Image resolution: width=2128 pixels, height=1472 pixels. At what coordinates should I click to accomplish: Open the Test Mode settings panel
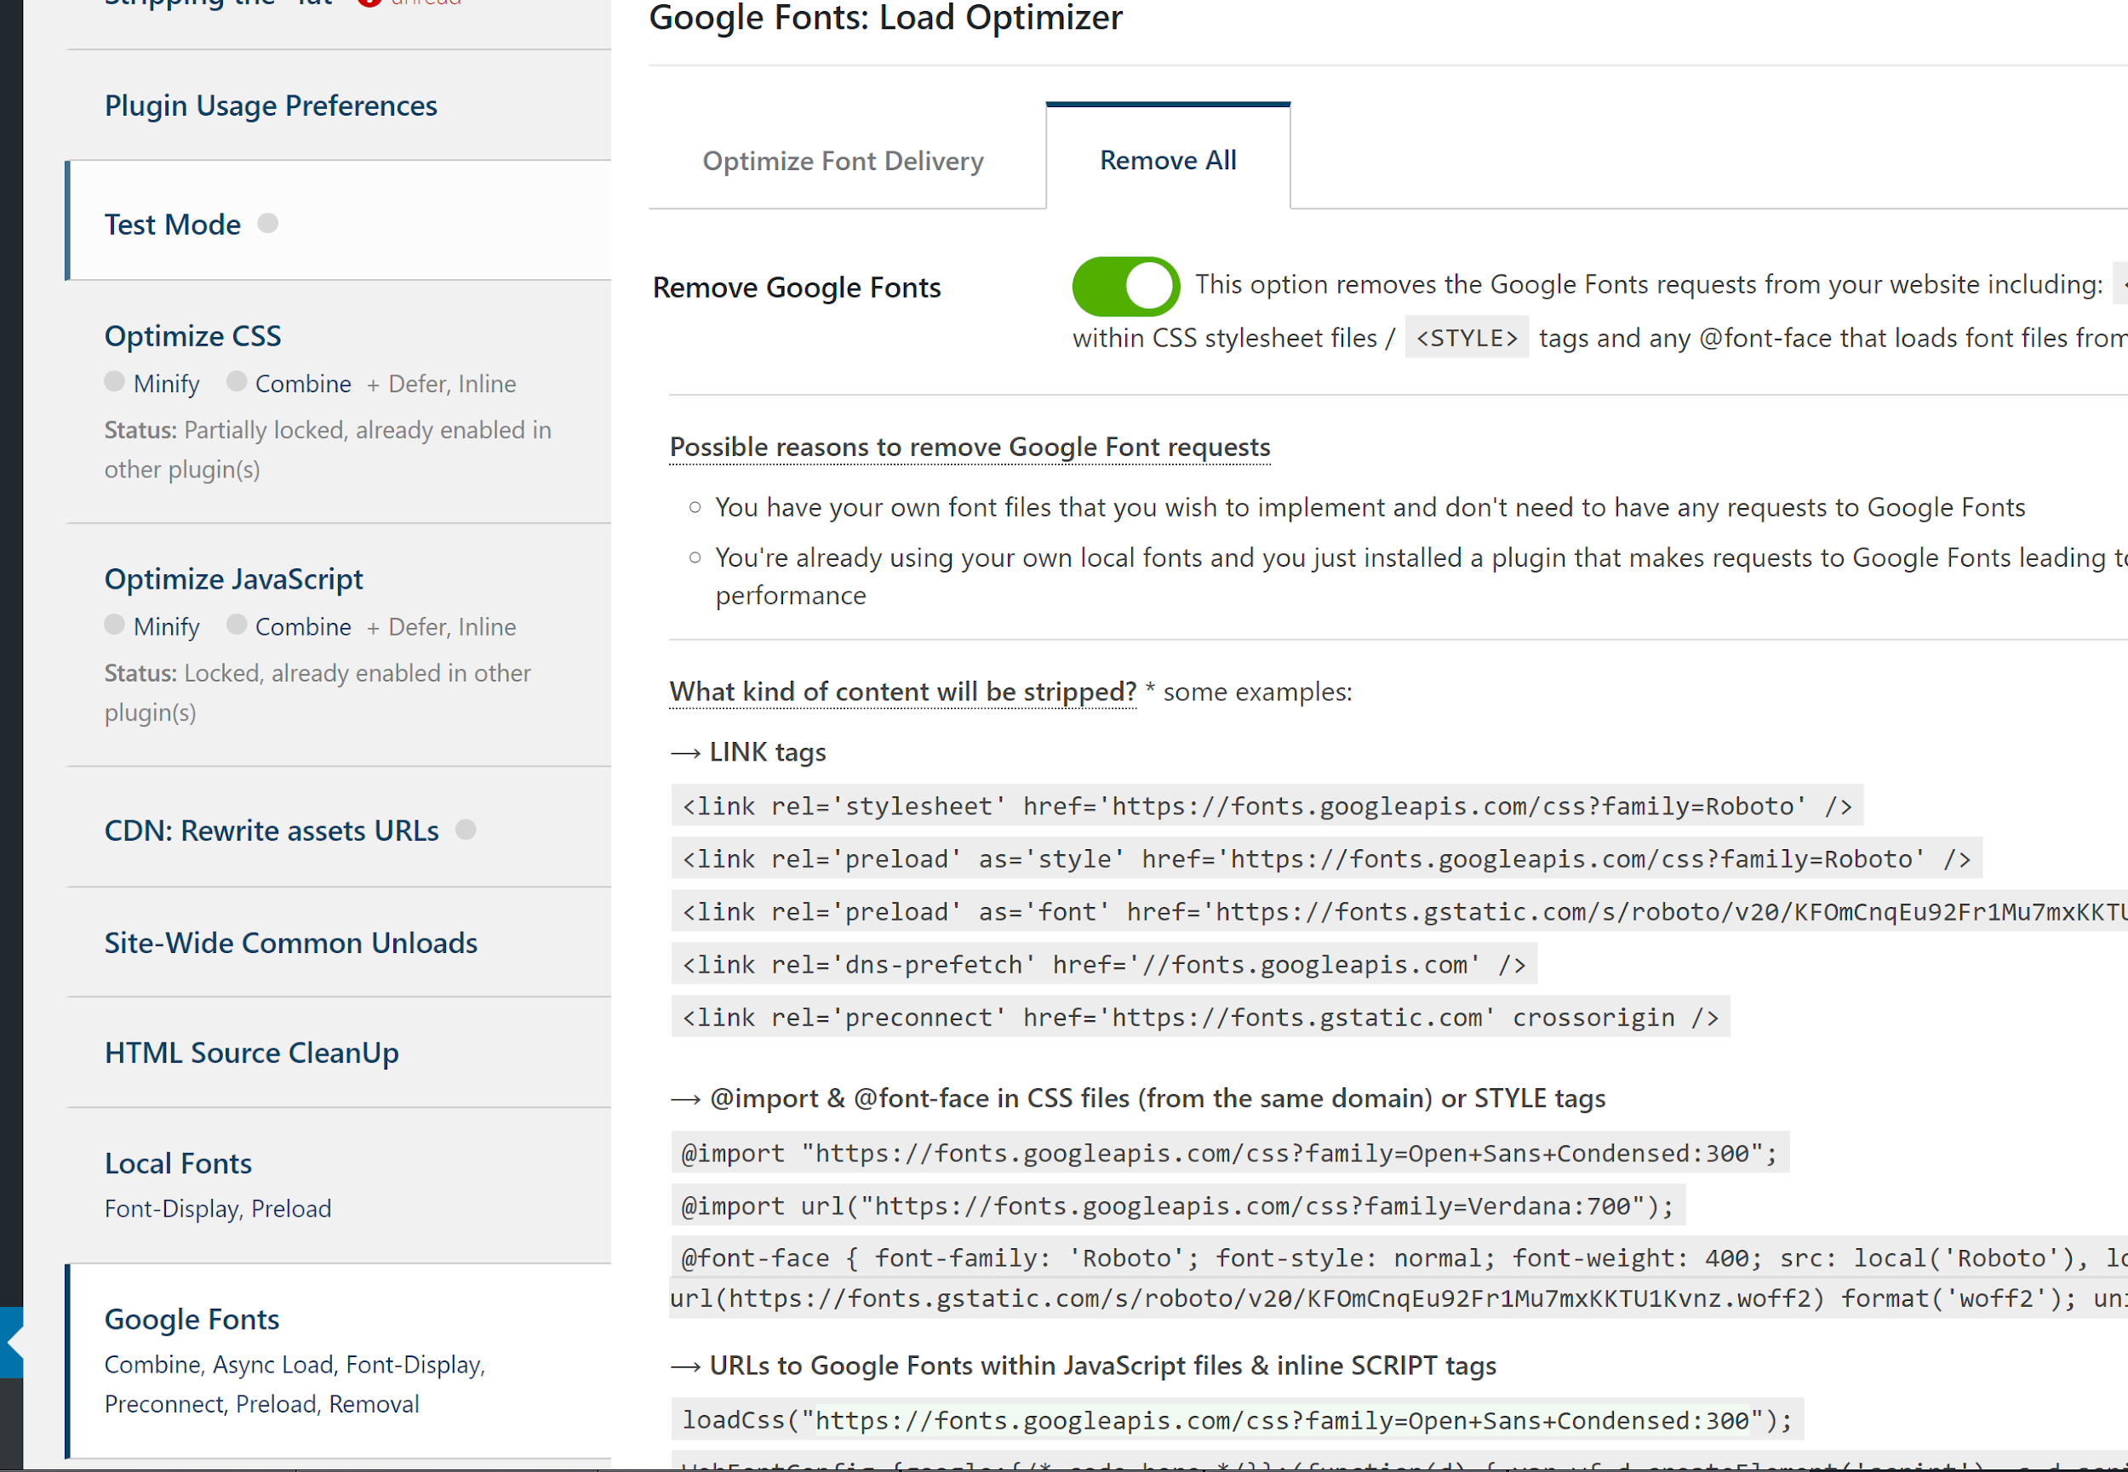[x=173, y=225]
